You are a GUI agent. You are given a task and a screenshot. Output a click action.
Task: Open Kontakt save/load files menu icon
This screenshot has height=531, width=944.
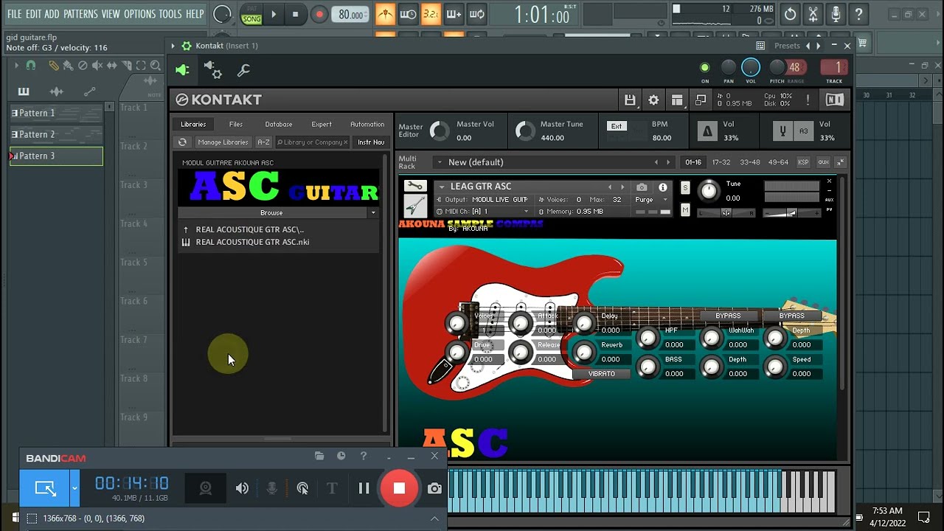click(630, 100)
